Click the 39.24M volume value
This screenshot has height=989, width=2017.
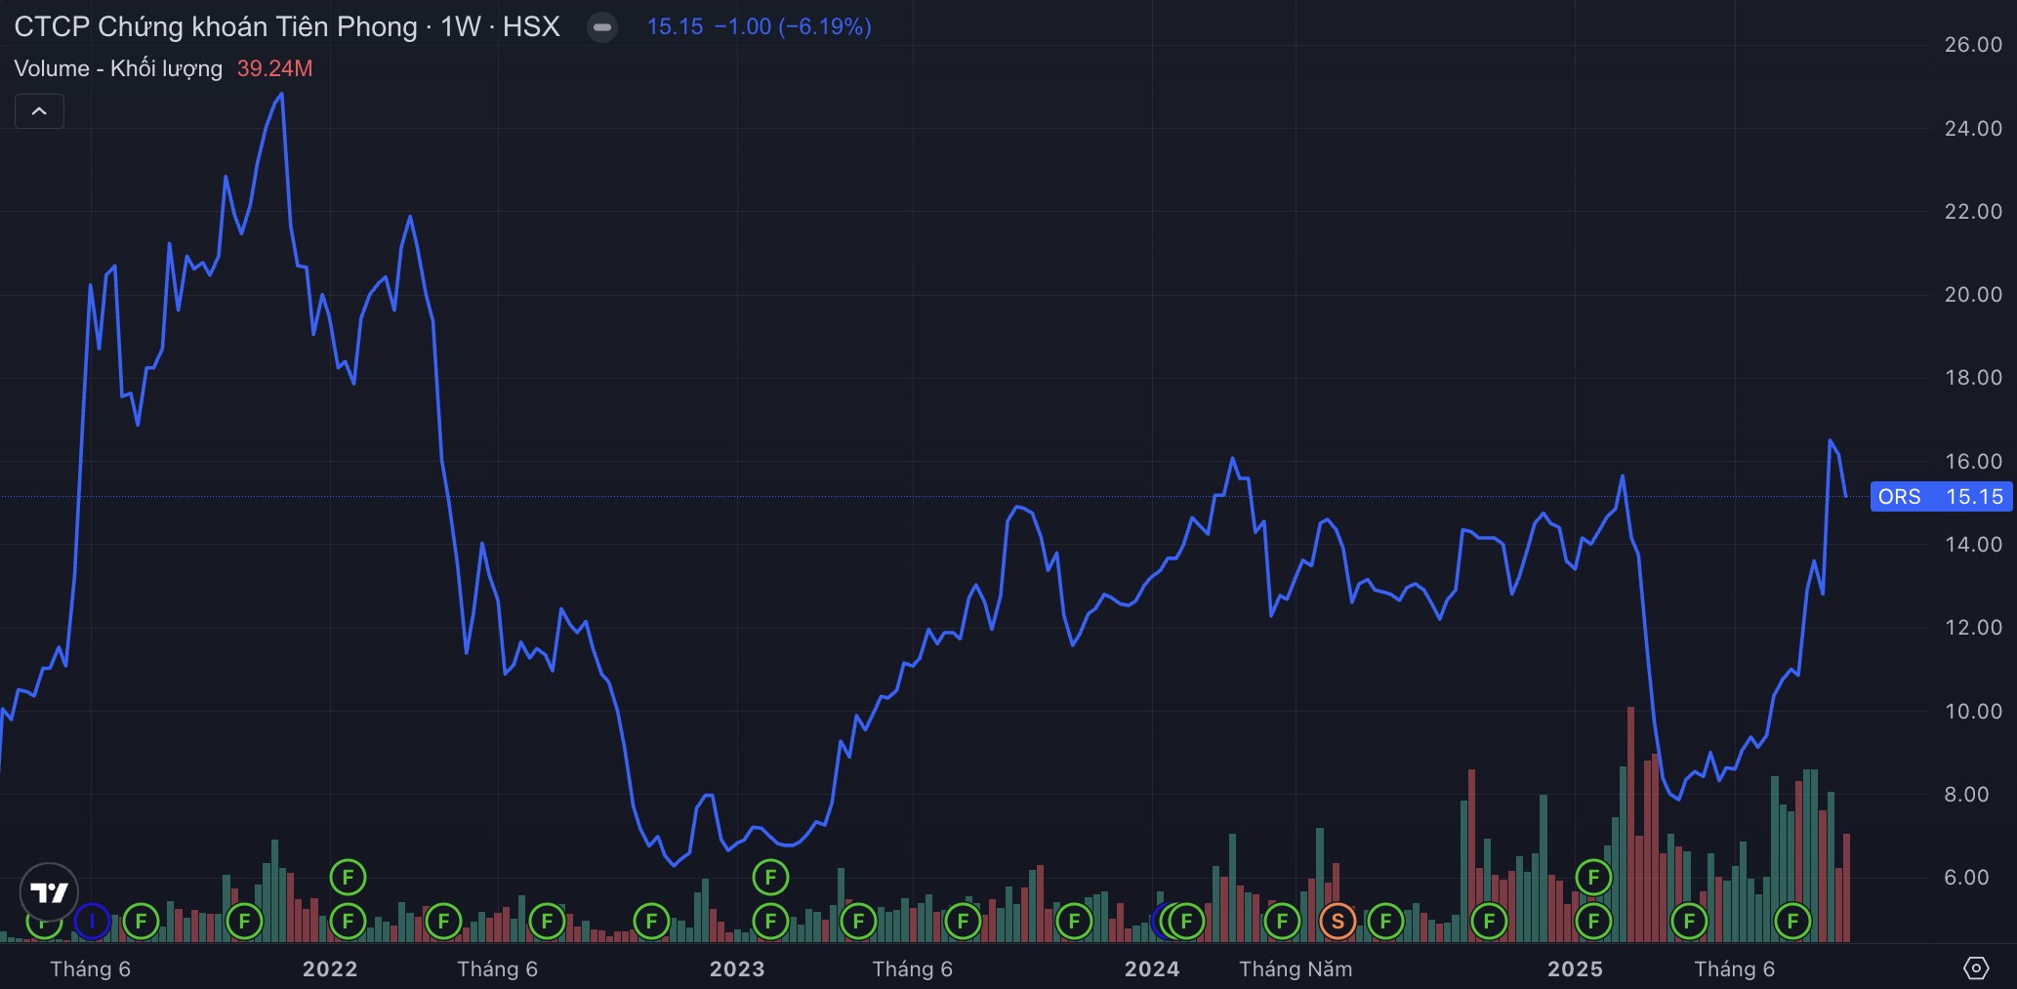click(274, 68)
